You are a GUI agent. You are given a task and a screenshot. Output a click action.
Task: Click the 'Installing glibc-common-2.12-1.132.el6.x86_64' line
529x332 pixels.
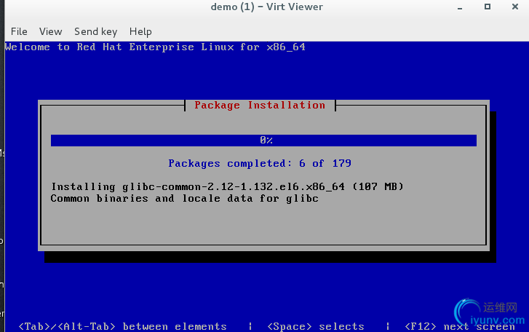(x=227, y=186)
